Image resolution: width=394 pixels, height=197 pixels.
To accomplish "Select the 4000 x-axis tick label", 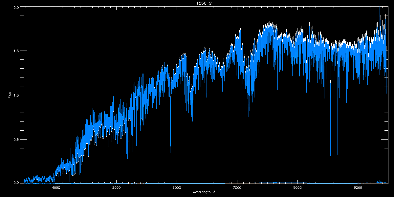I will pyautogui.click(x=56, y=187).
